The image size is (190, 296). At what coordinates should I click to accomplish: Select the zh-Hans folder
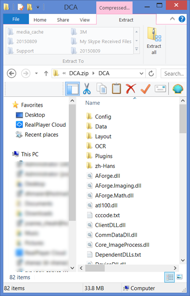click(x=100, y=166)
